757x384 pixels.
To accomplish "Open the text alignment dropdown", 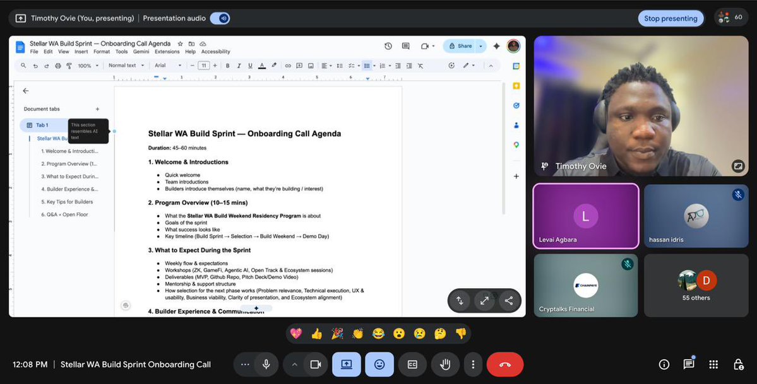I will tap(327, 66).
